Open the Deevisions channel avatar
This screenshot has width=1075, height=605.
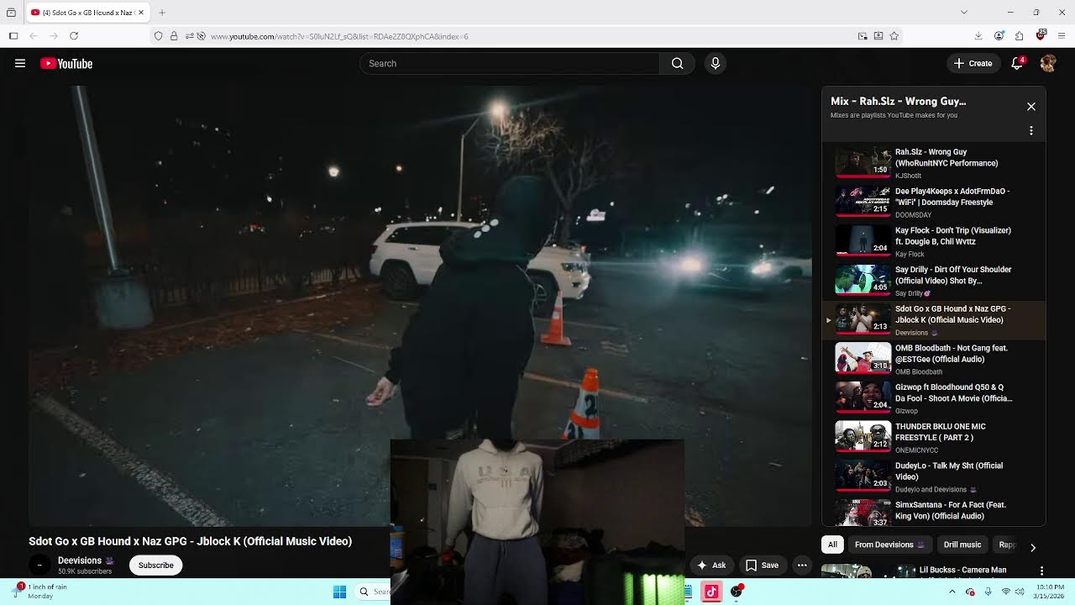coord(39,566)
